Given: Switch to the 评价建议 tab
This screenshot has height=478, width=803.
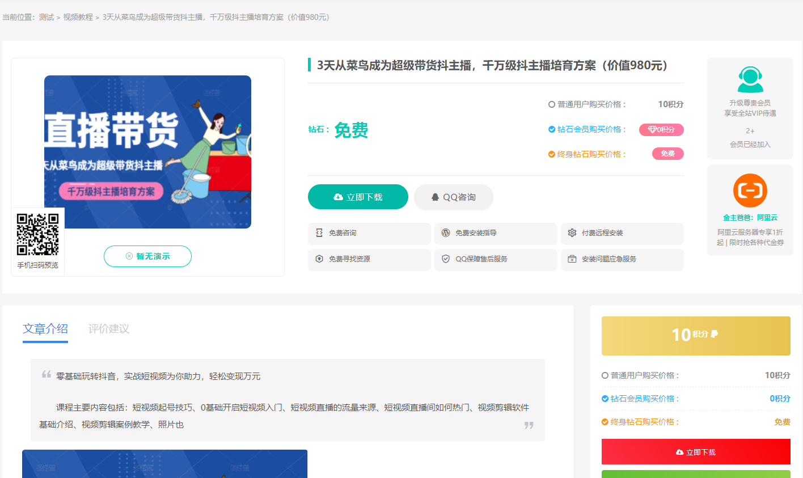Looking at the screenshot, I should coord(109,329).
